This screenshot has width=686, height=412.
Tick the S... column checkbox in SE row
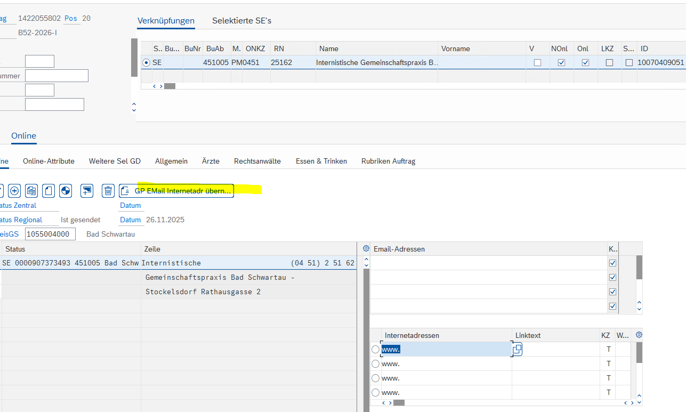pos(629,62)
